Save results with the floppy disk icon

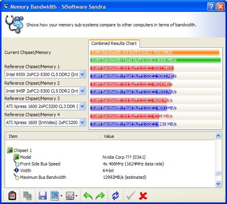(x=42, y=196)
